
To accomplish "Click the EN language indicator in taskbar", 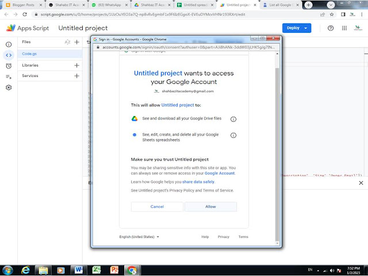I will click(310, 270).
